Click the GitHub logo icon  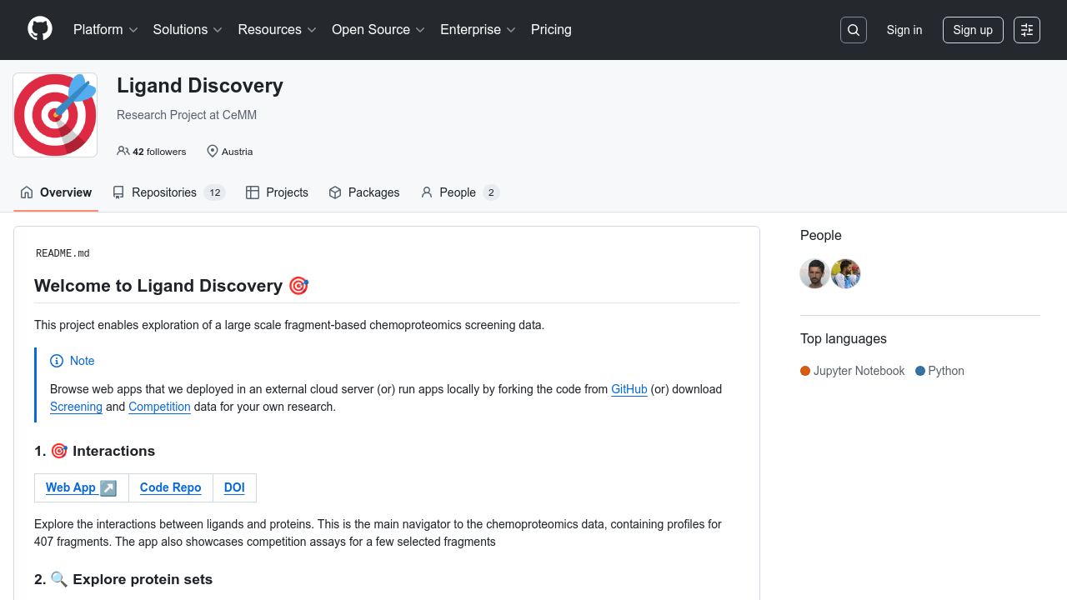(39, 30)
